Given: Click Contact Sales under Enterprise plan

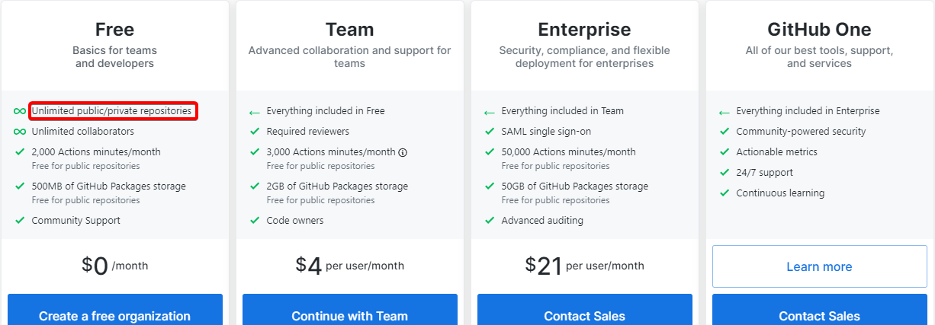Looking at the screenshot, I should pos(585,310).
